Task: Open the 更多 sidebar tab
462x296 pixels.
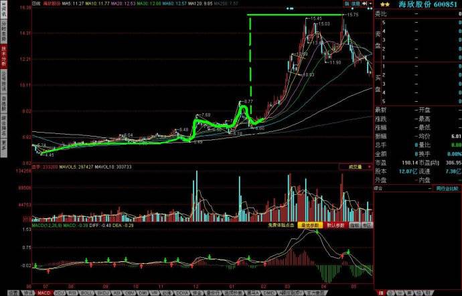Action: [x=3, y=147]
